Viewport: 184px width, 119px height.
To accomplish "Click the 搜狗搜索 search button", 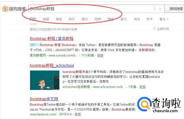I will (x=175, y=9).
